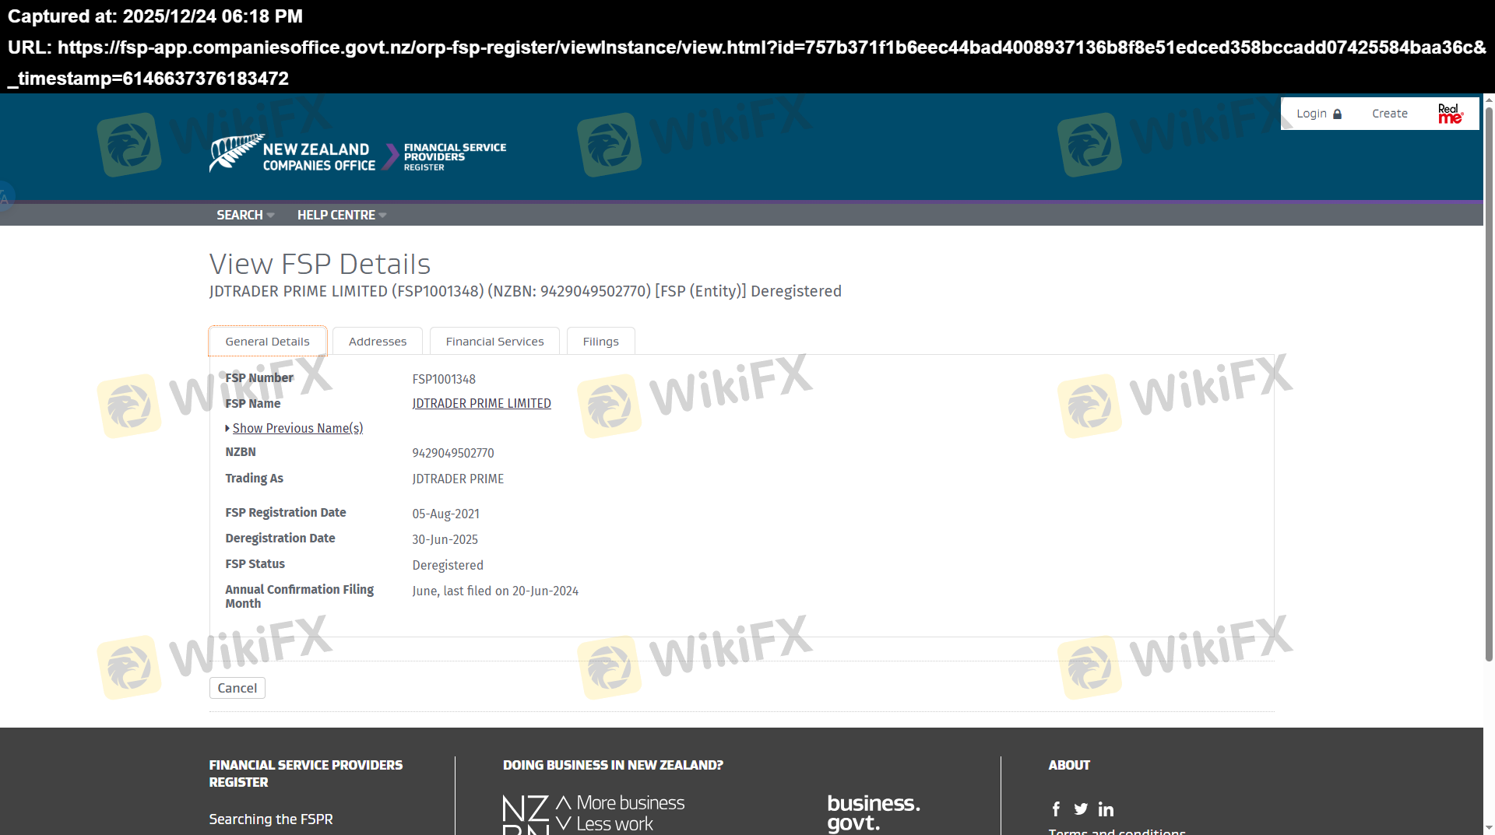1495x835 pixels.
Task: Open the Filings tab
Action: point(600,342)
